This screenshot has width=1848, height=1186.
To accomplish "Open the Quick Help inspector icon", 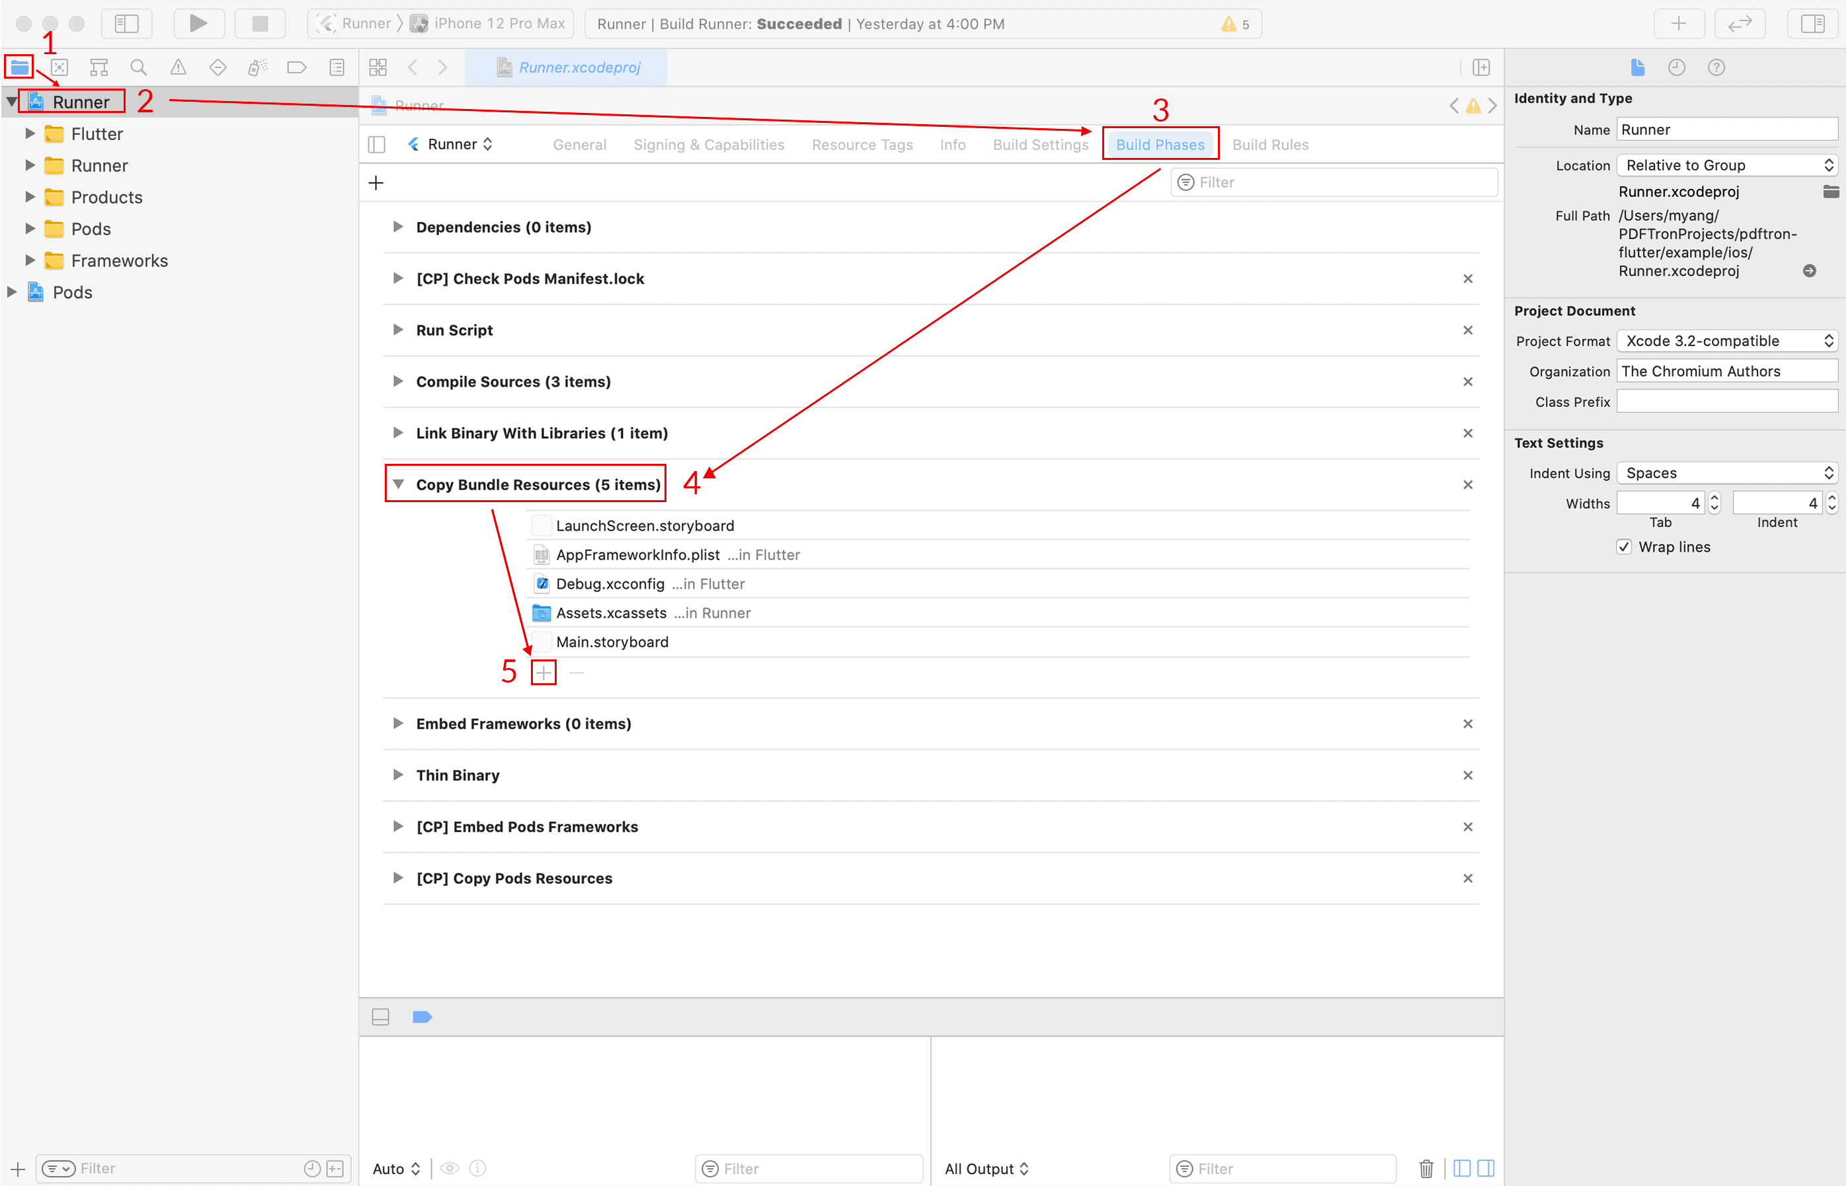I will pyautogui.click(x=1716, y=68).
